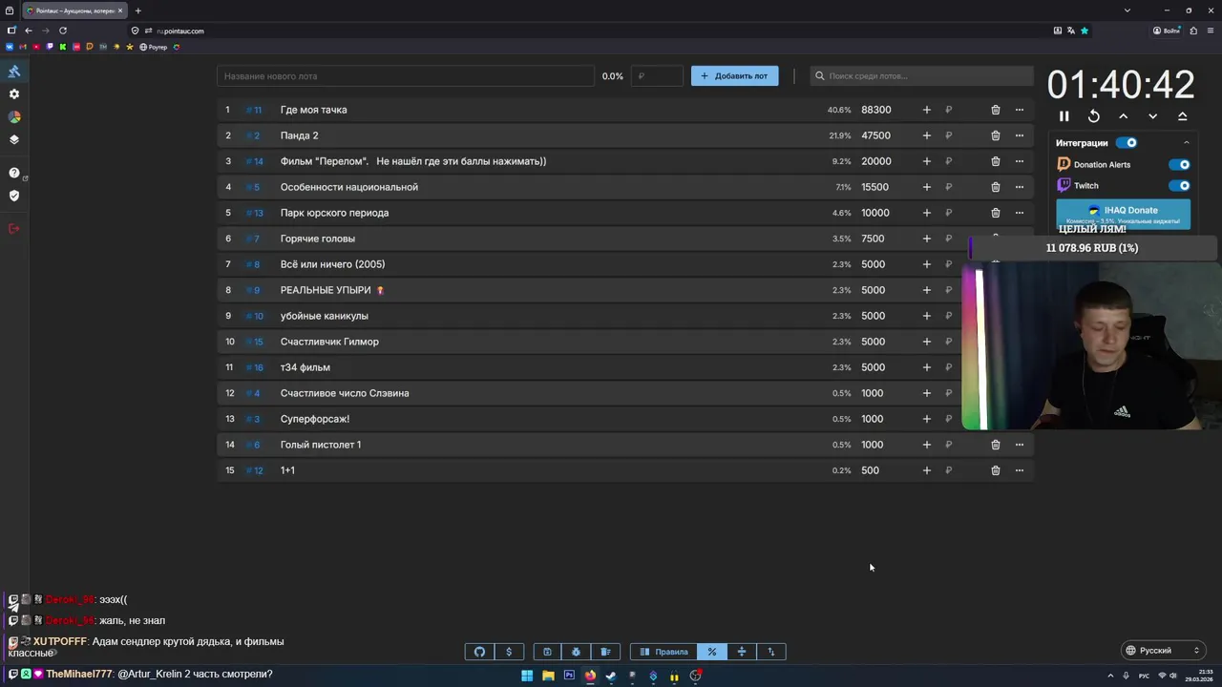This screenshot has height=687, width=1222.
Task: Focus the search lots field
Action: pyautogui.click(x=922, y=76)
